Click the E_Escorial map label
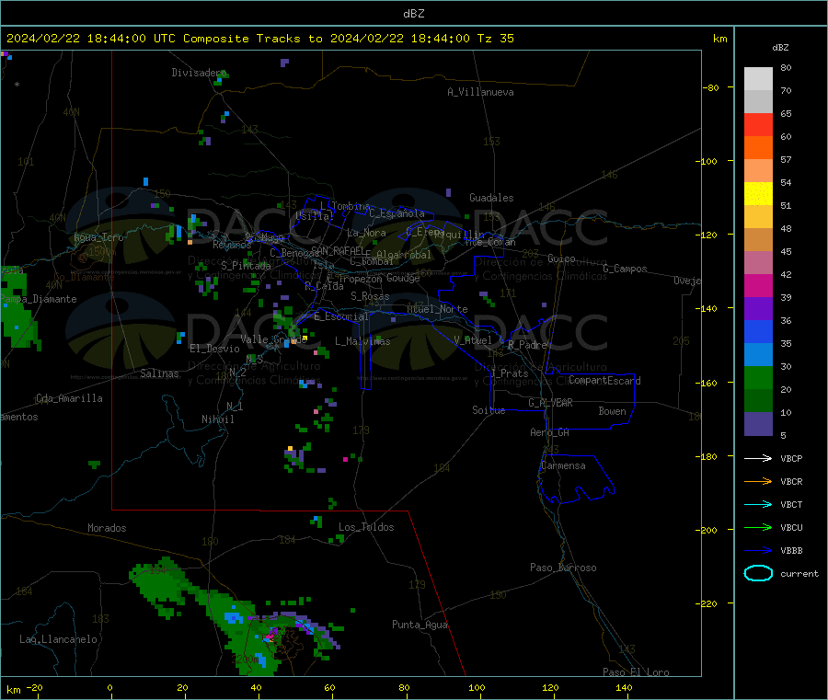 340,316
